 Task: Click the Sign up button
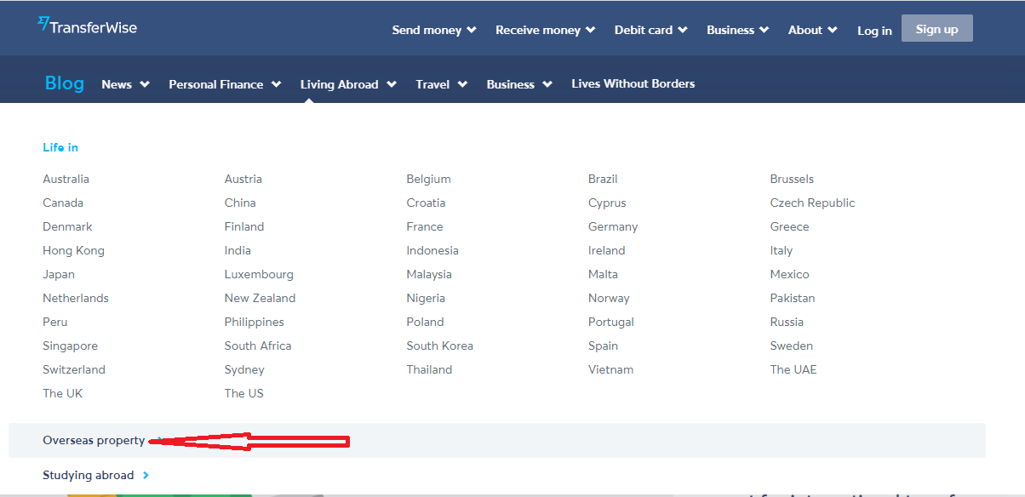click(x=936, y=28)
